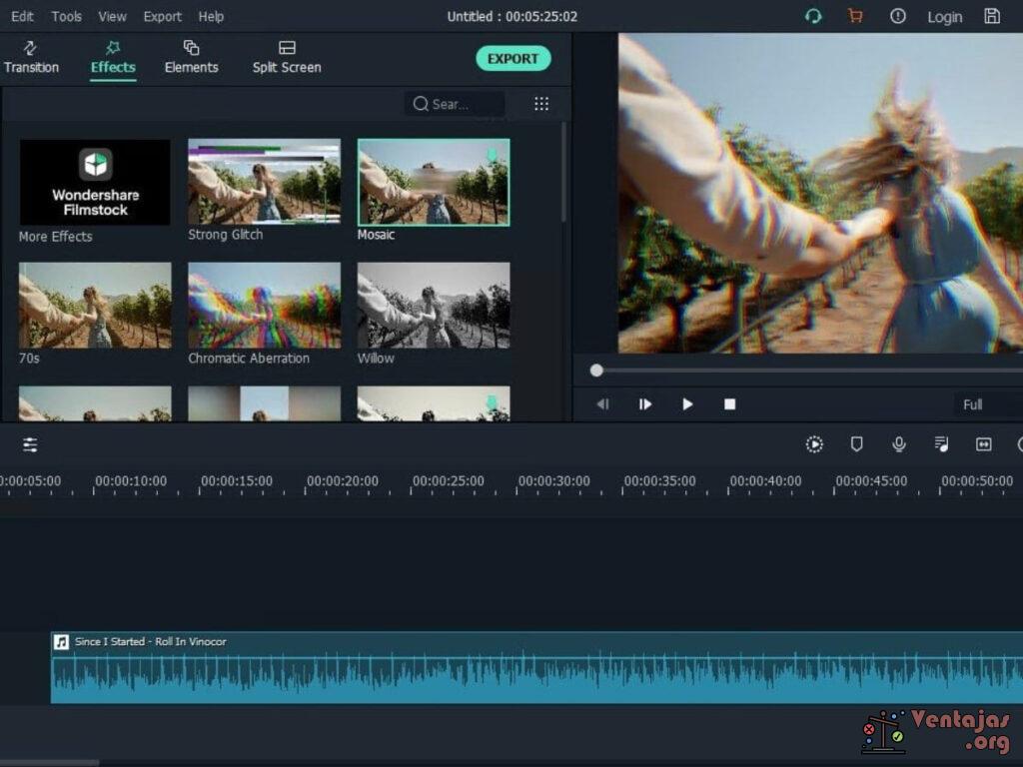Open the grid view options icon
The image size is (1023, 767).
tap(541, 104)
